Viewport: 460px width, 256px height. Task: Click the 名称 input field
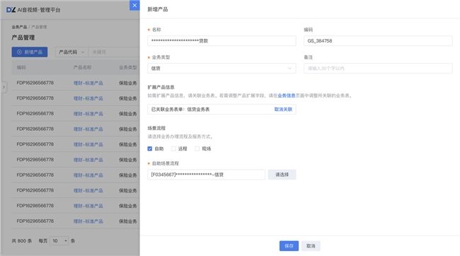[x=222, y=41]
